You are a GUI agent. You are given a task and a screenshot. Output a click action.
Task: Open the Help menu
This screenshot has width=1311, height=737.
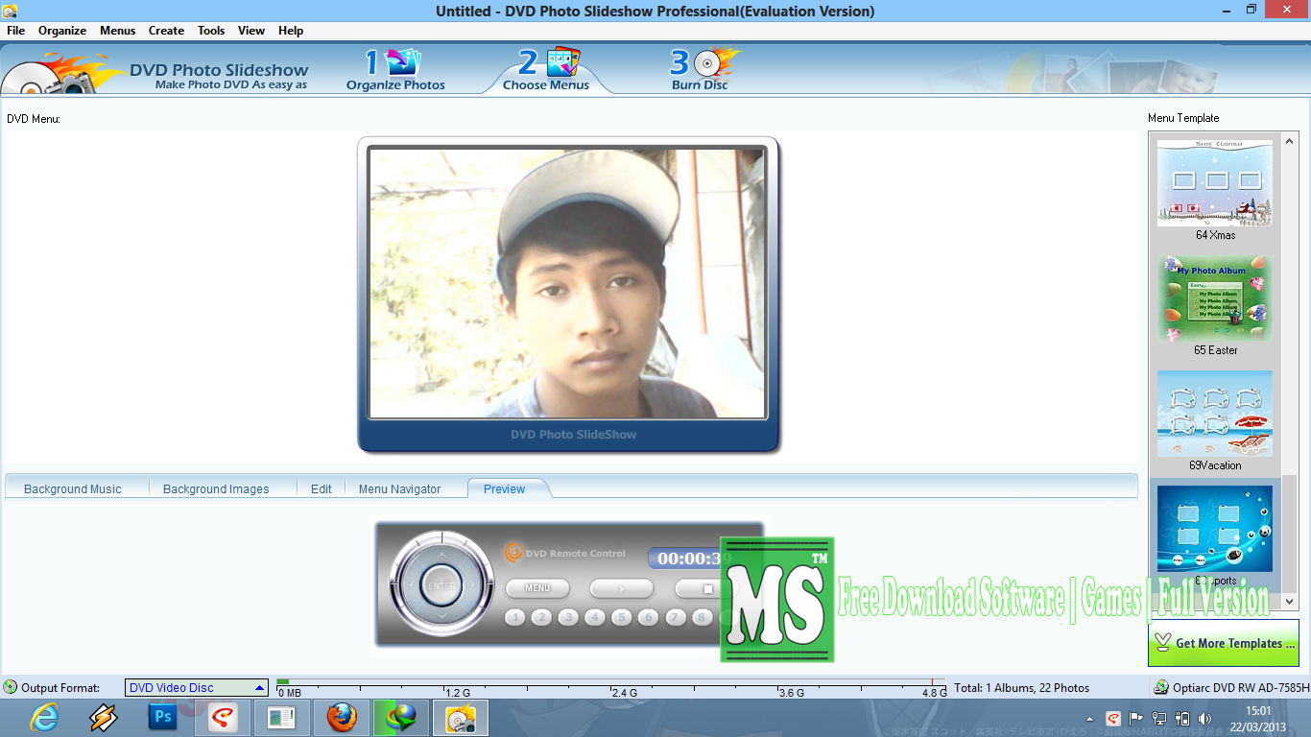(x=291, y=31)
